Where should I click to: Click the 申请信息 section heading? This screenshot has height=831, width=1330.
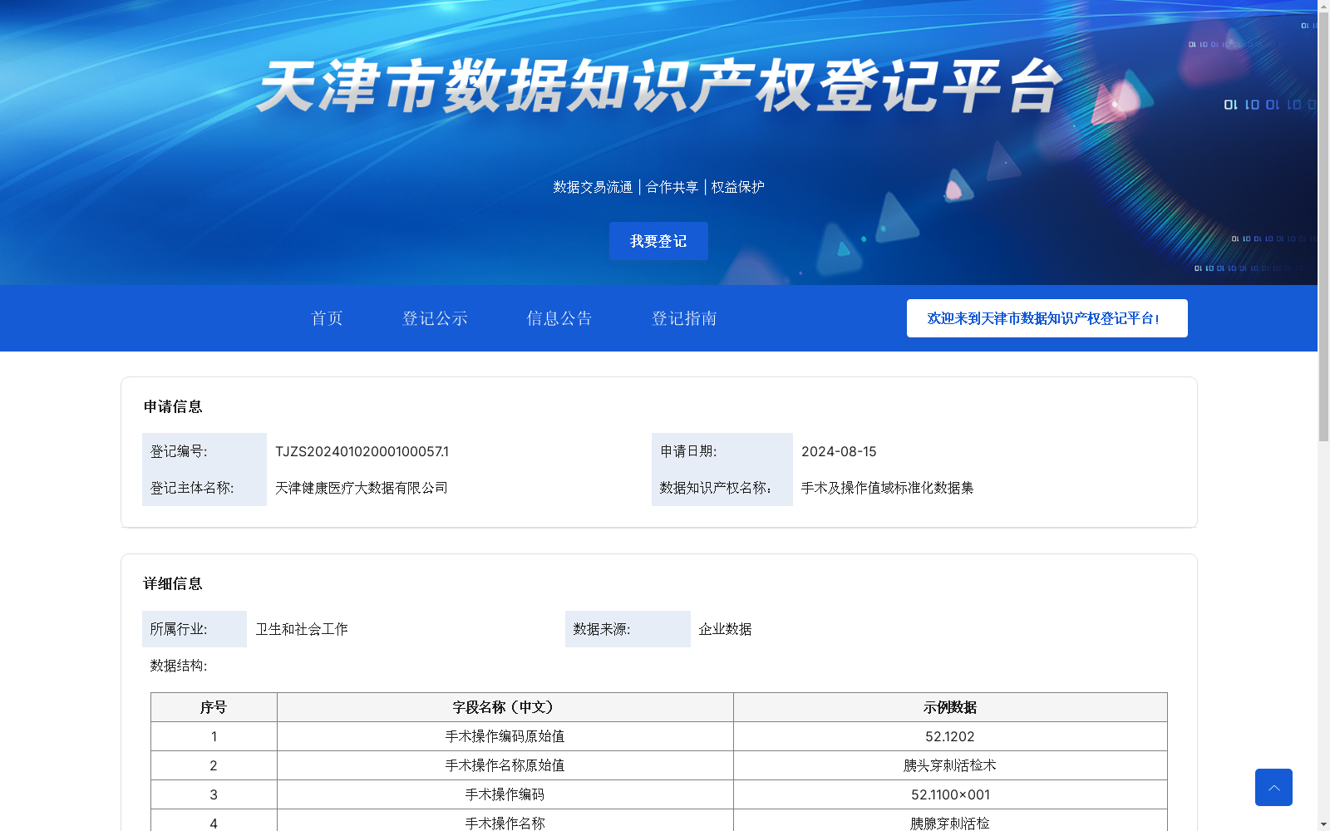click(173, 406)
